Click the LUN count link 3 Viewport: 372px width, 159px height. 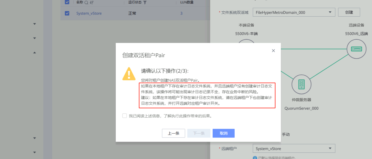pyautogui.click(x=181, y=13)
